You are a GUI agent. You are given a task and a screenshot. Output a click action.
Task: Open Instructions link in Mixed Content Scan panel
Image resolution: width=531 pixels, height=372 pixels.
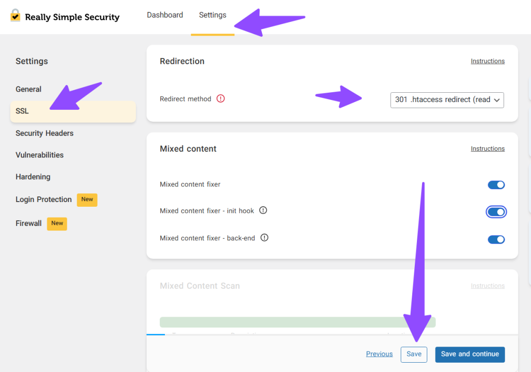(487, 285)
